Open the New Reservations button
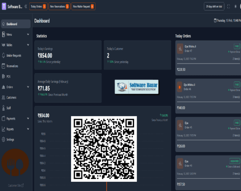 (x=59, y=6)
